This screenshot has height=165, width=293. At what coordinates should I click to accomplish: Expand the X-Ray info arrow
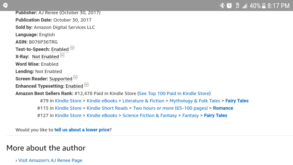point(62,55)
